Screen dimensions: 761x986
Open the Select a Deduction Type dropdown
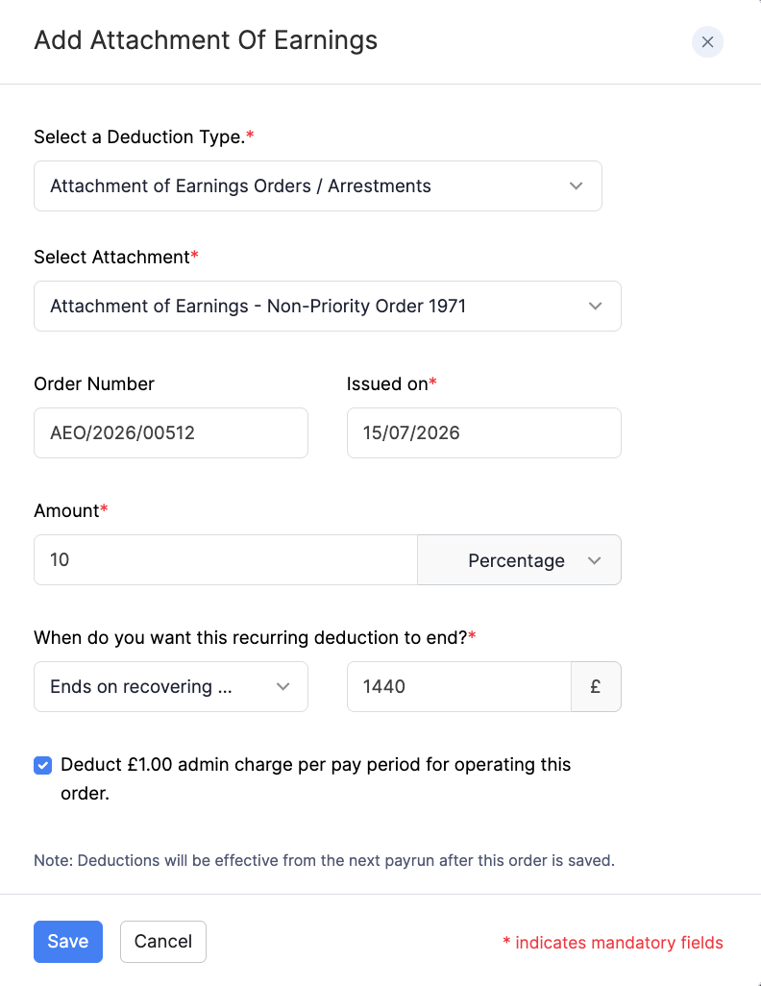point(318,186)
